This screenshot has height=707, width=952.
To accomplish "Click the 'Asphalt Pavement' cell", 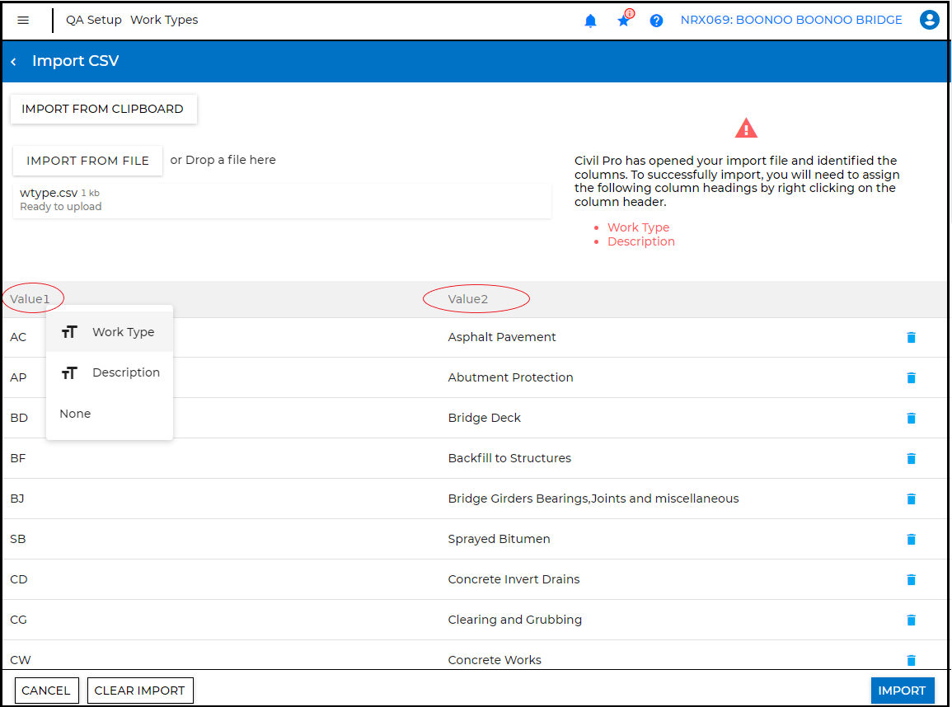I will tap(502, 337).
